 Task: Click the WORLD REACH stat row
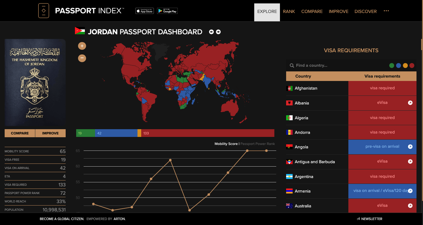(x=35, y=201)
